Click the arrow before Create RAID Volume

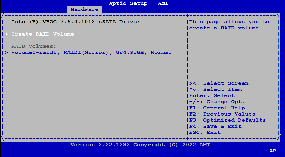(6, 34)
